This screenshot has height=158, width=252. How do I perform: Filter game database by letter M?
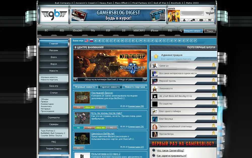tap(141, 41)
